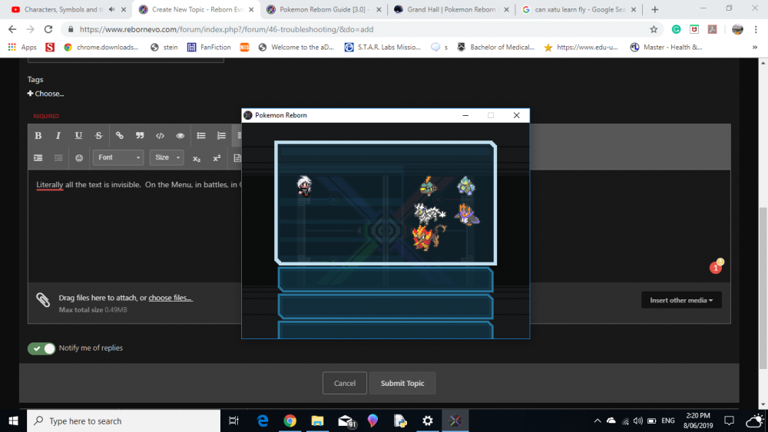768x432 pixels.
Task: Switch to the Grand Hall browser tab
Action: tap(449, 10)
